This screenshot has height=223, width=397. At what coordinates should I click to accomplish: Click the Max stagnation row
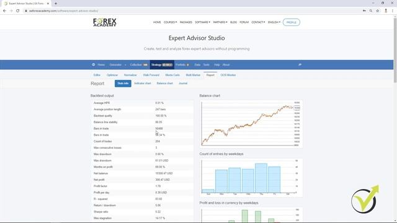point(142,218)
